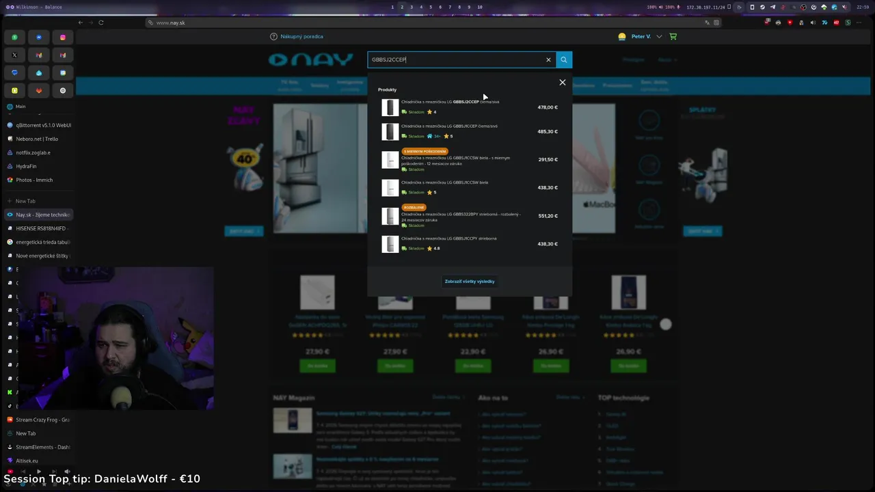Open the Nákupný poradca help link
This screenshot has width=875, height=492.
(297, 37)
